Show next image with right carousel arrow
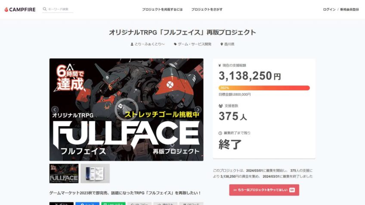The height and width of the screenshot is (205, 365). click(198, 110)
